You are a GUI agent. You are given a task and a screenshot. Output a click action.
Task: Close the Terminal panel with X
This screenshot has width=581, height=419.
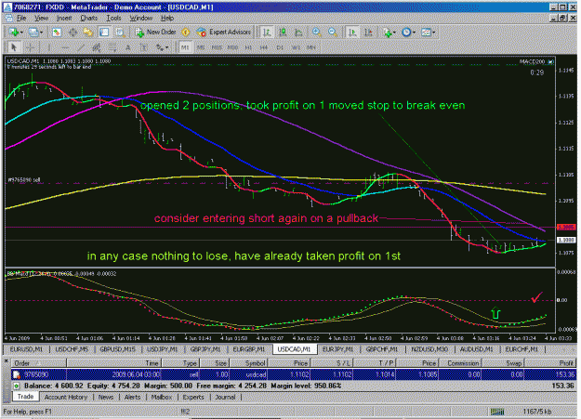[7, 360]
